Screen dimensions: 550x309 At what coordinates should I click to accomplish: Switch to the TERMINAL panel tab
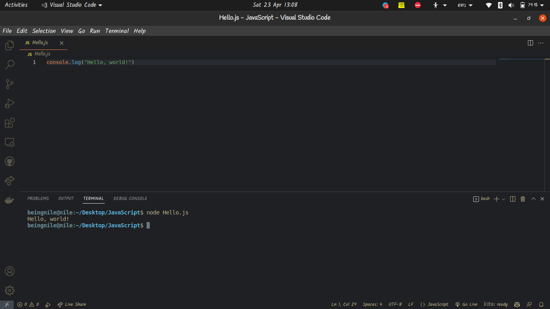point(93,199)
